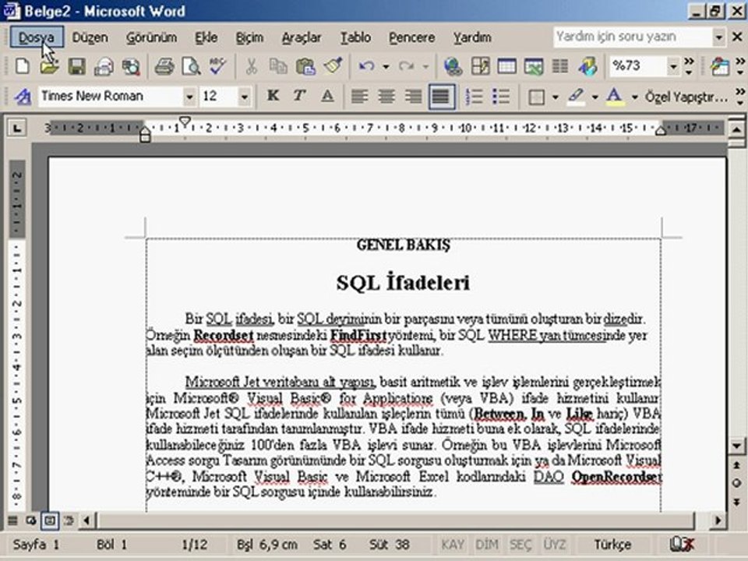The height and width of the screenshot is (561, 748).
Task: Click SEÇ indicator in status bar
Action: (x=520, y=545)
